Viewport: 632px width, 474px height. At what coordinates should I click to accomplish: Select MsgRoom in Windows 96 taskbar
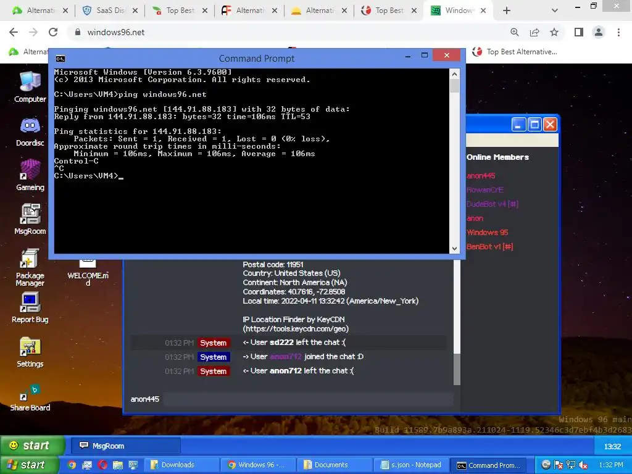pos(126,446)
